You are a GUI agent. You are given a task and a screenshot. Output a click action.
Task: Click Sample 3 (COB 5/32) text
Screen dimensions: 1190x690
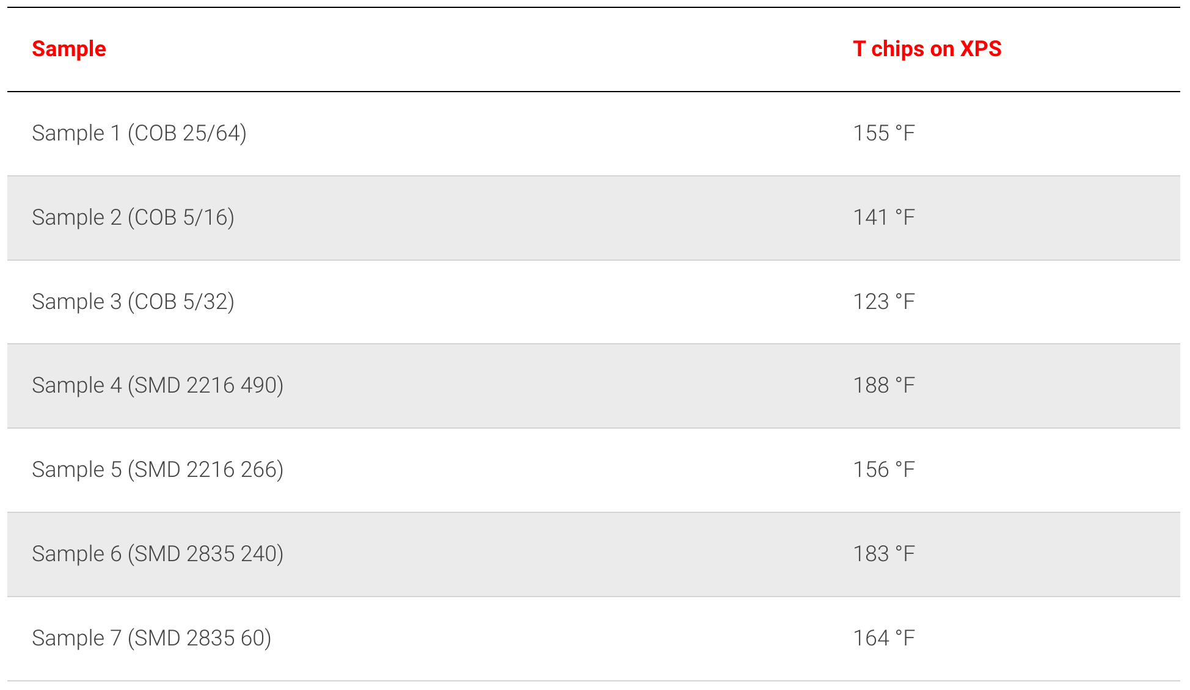pyautogui.click(x=133, y=302)
